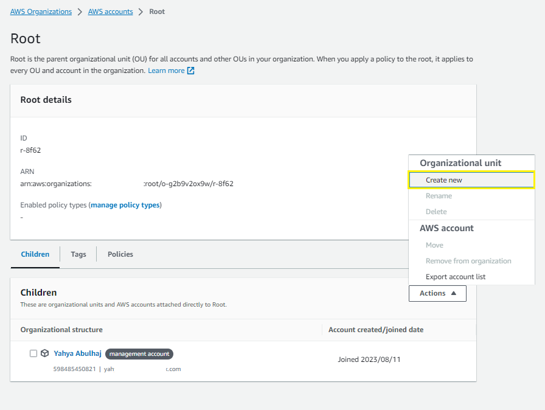This screenshot has width=545, height=410.
Task: Select Export account list
Action: click(456, 277)
